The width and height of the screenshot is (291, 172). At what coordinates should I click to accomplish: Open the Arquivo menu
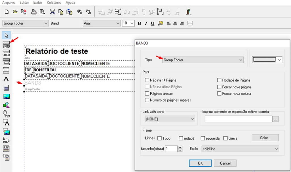[x=9, y=2]
